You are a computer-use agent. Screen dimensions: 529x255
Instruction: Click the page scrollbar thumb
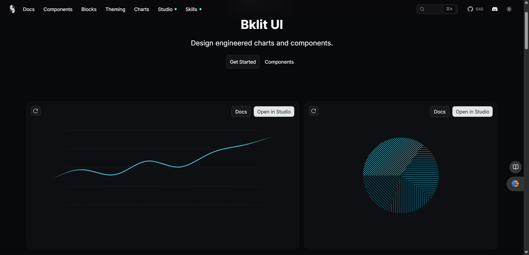coord(526,31)
